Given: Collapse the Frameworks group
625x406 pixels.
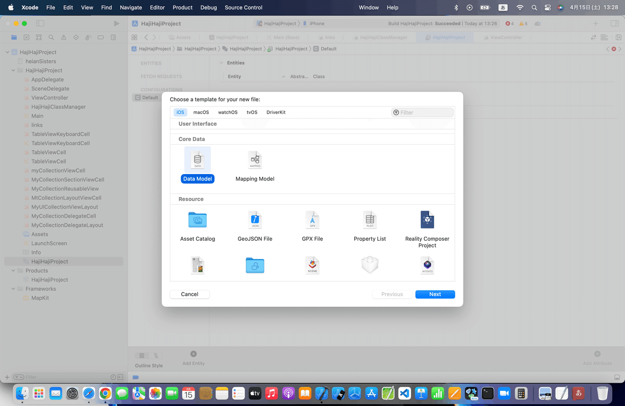Looking at the screenshot, I should (14, 289).
